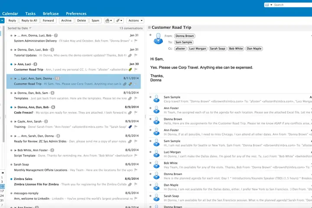This screenshot has width=312, height=208.
Task: Click the attachment paperclip on Templates row
Action: pos(130,98)
